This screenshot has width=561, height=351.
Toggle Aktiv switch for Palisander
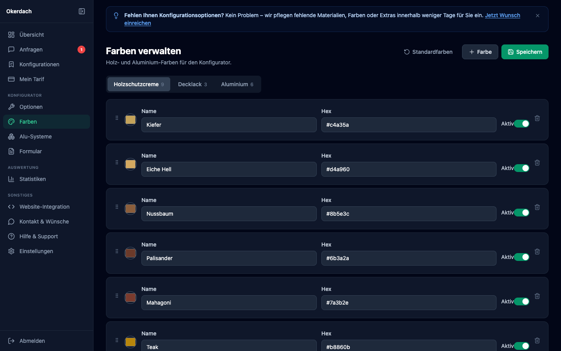point(522,257)
